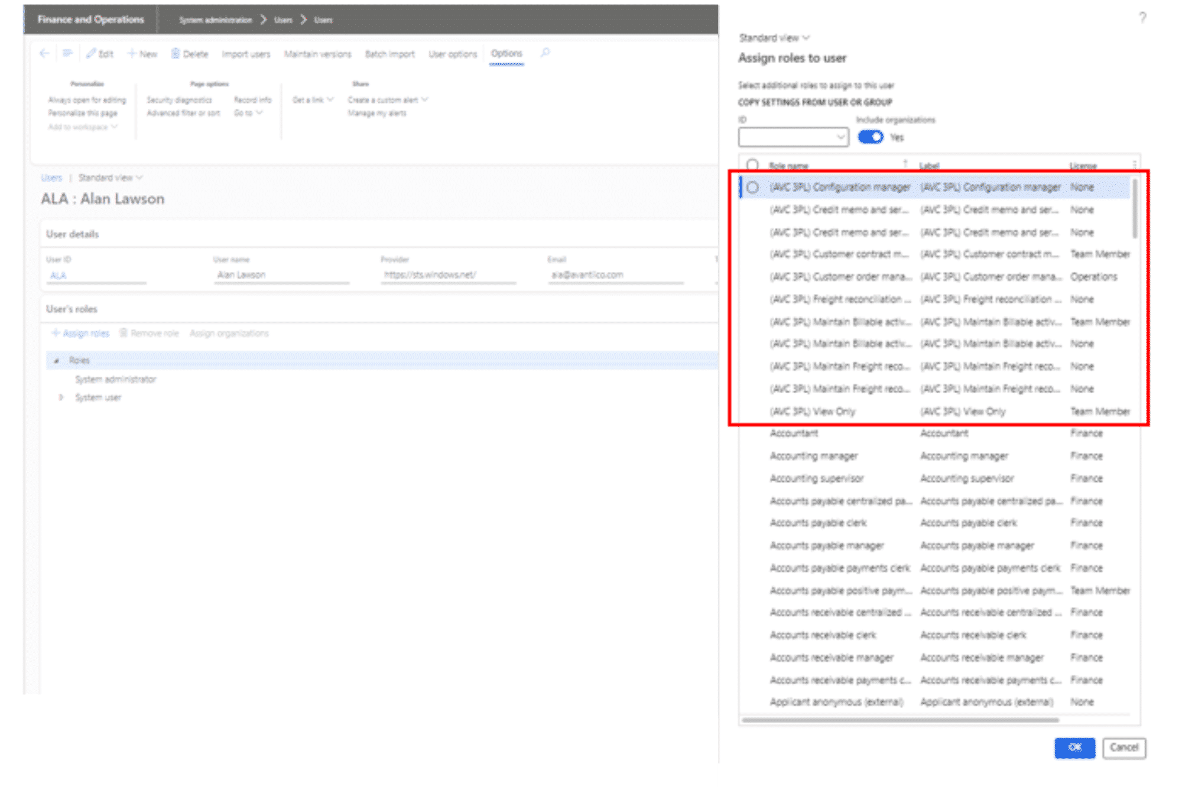Select Accounts receivable manager role
This screenshot has width=1182, height=787.
pos(935,658)
